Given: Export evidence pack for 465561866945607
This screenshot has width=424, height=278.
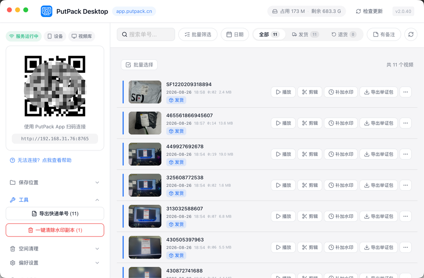Looking at the screenshot, I should [378, 123].
